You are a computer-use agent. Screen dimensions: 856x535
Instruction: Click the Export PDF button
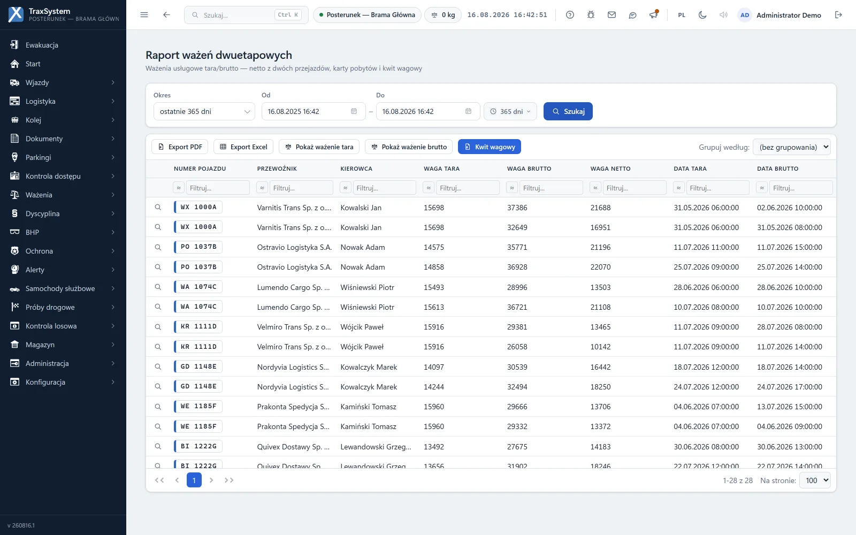pyautogui.click(x=180, y=147)
